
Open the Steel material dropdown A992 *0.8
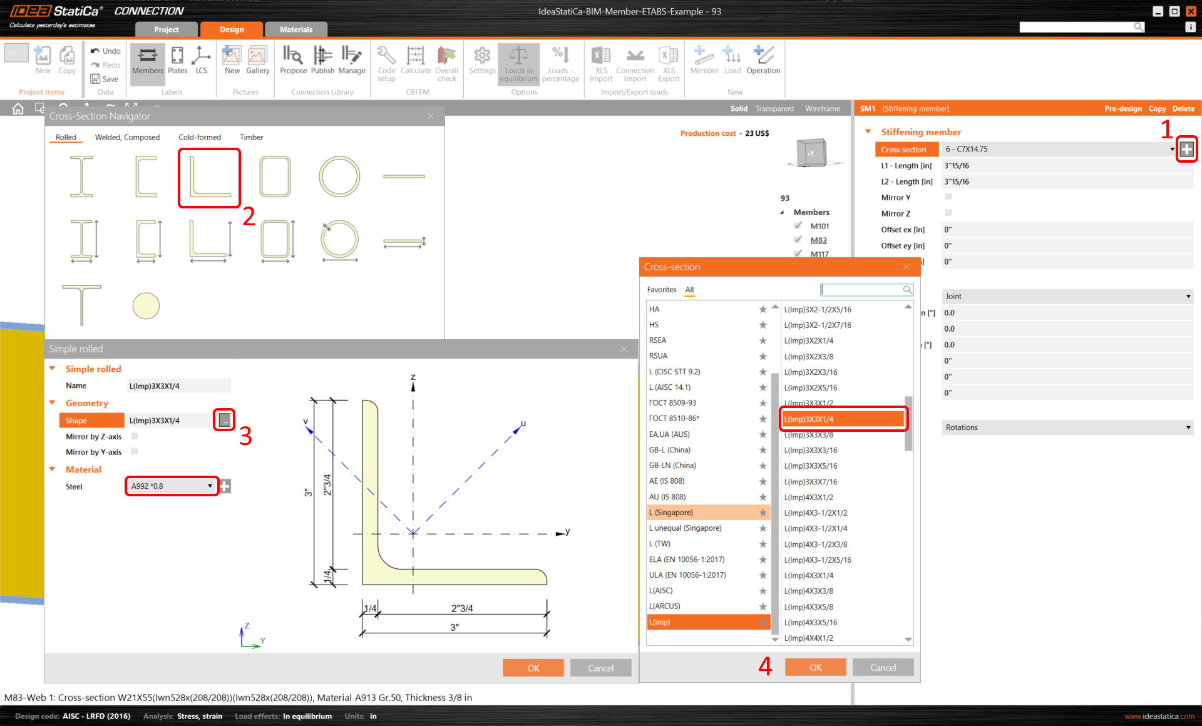209,486
